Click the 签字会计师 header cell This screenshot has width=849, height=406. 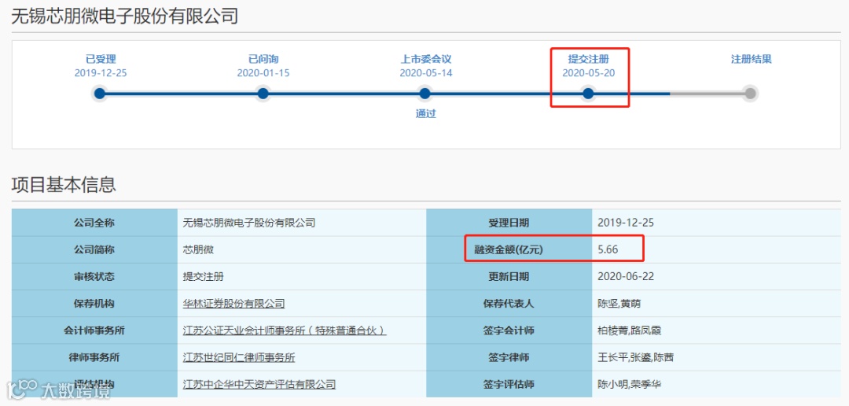coord(509,330)
